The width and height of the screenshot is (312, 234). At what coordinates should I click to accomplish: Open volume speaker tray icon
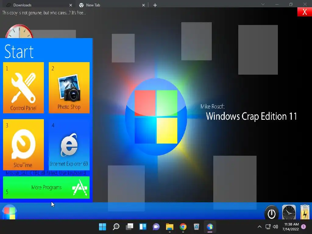click(275, 227)
